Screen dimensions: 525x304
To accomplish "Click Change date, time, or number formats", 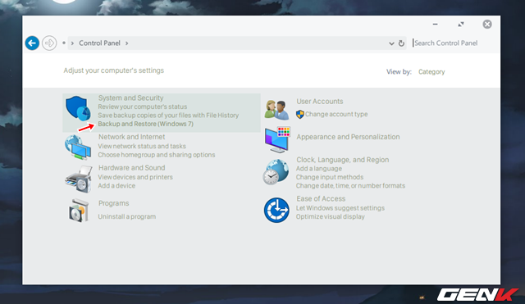I will [x=350, y=186].
